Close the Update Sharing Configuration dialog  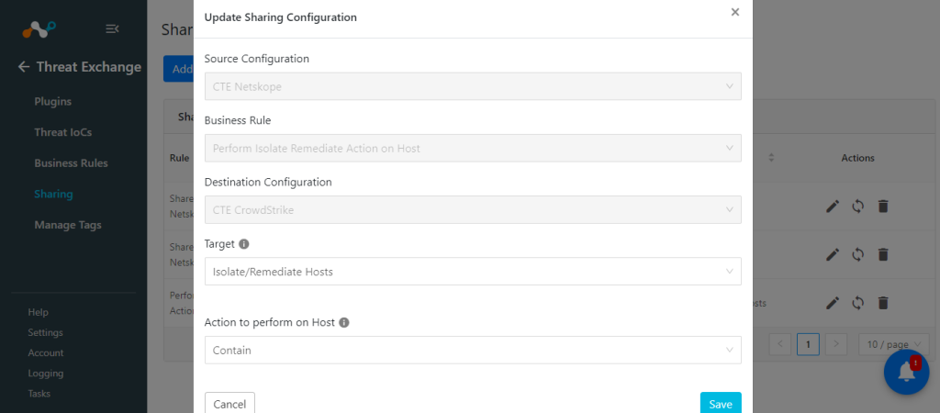735,12
